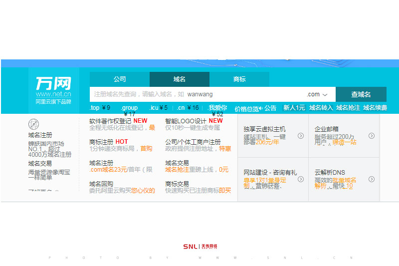
Task: Click arrow icon in 云解析DNS card
Action: 372,179
